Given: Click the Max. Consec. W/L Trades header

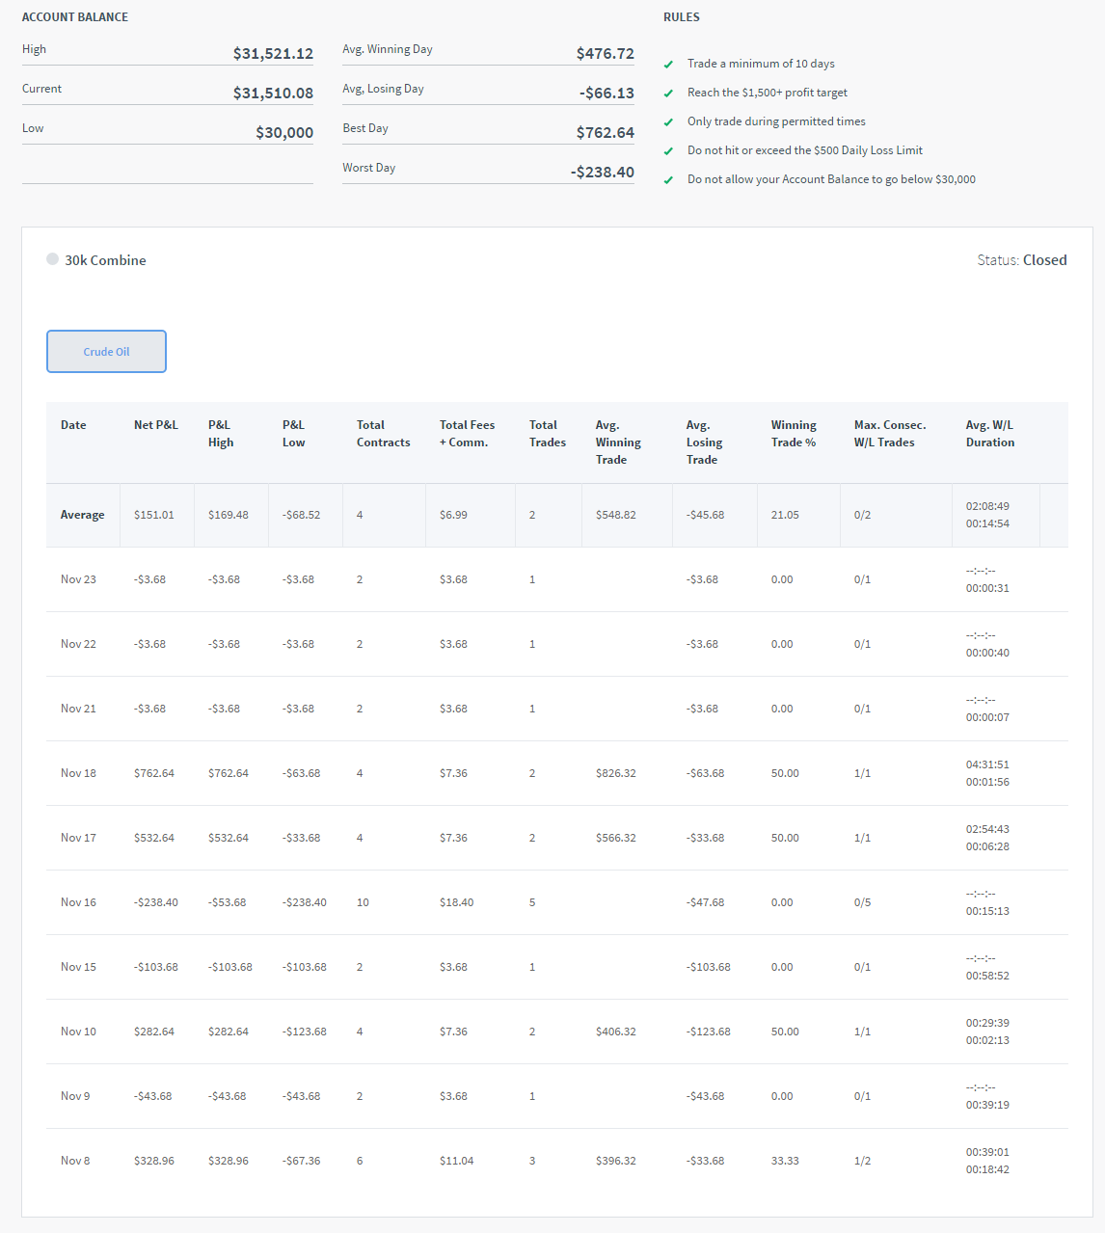Looking at the screenshot, I should click(x=889, y=434).
